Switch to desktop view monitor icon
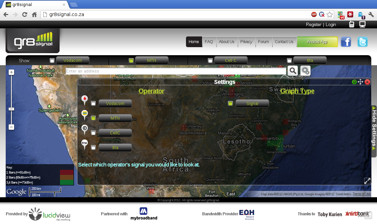Screen dimensions: 377x224 (362, 24)
